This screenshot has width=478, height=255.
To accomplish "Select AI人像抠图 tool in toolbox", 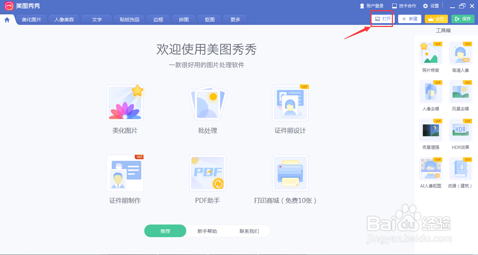I will (x=431, y=169).
